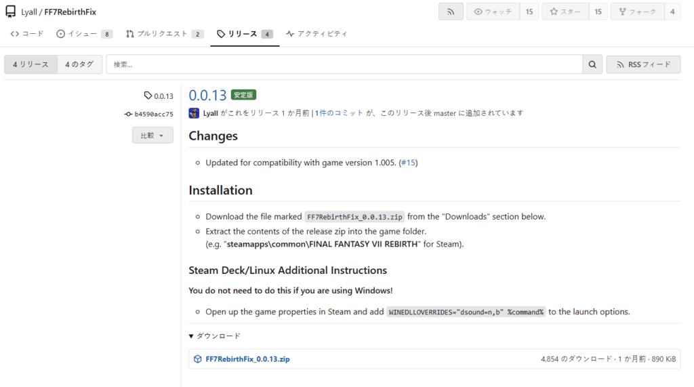Open the #15 issue reference link
Viewport: 694px width, 387px height.
coord(409,163)
